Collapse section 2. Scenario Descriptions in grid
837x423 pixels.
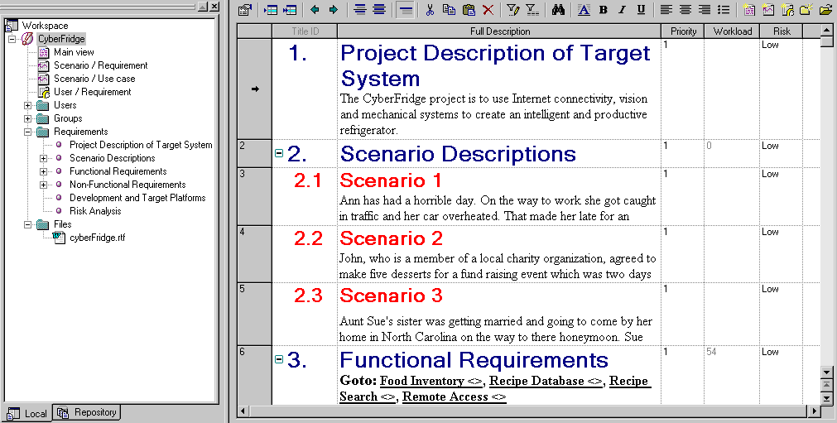[279, 153]
